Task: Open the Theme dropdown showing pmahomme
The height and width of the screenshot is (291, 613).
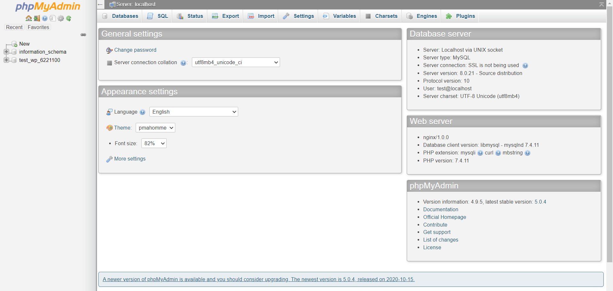Action: [x=155, y=128]
